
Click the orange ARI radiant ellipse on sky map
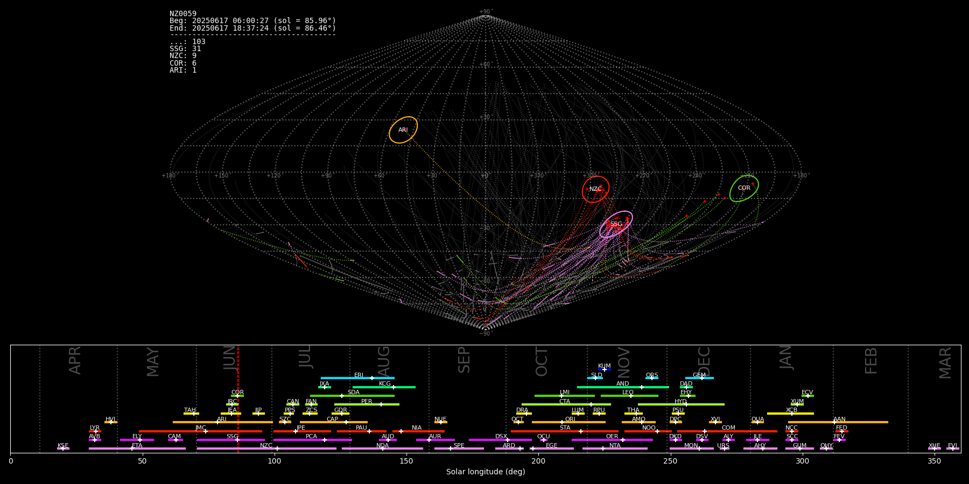coord(403,130)
